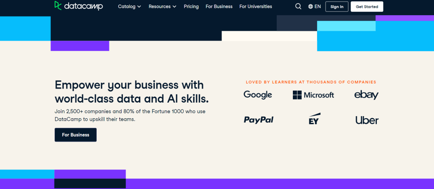Open the search magnifier icon
The width and height of the screenshot is (434, 189).
[x=298, y=6]
